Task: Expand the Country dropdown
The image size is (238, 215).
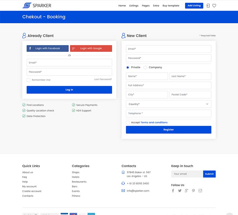Action: (x=168, y=104)
